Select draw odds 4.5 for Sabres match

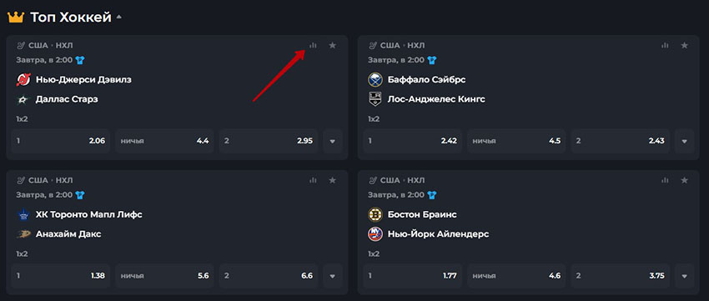pyautogui.click(x=516, y=141)
